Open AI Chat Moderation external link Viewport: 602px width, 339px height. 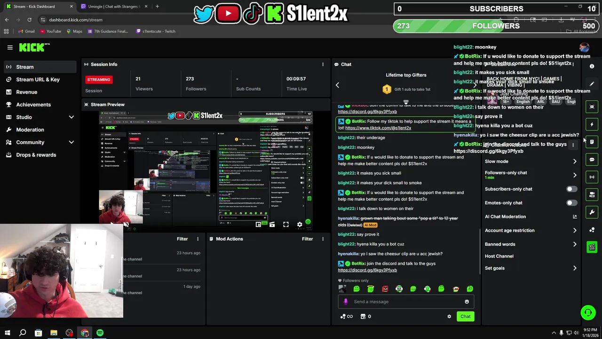pyautogui.click(x=575, y=217)
